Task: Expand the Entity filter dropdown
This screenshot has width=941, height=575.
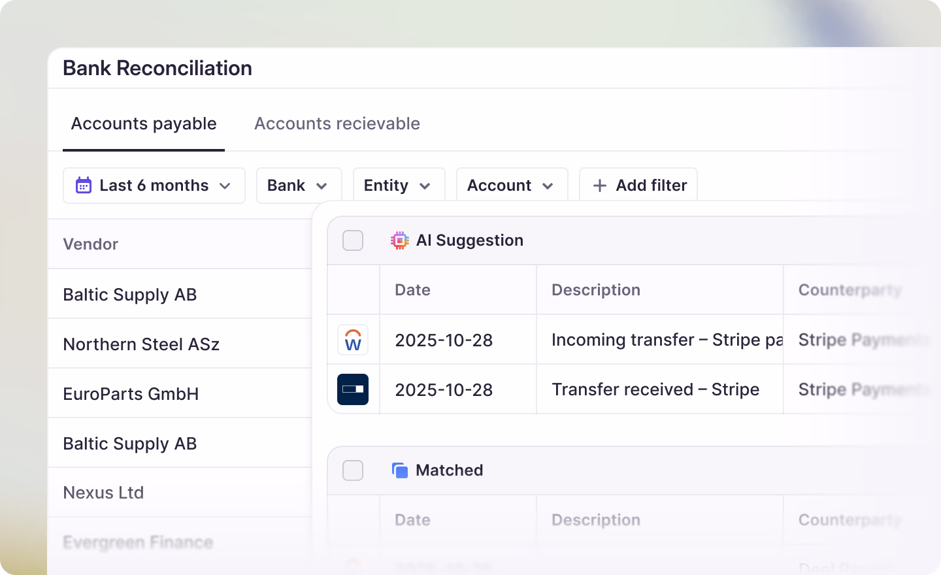Action: click(399, 186)
